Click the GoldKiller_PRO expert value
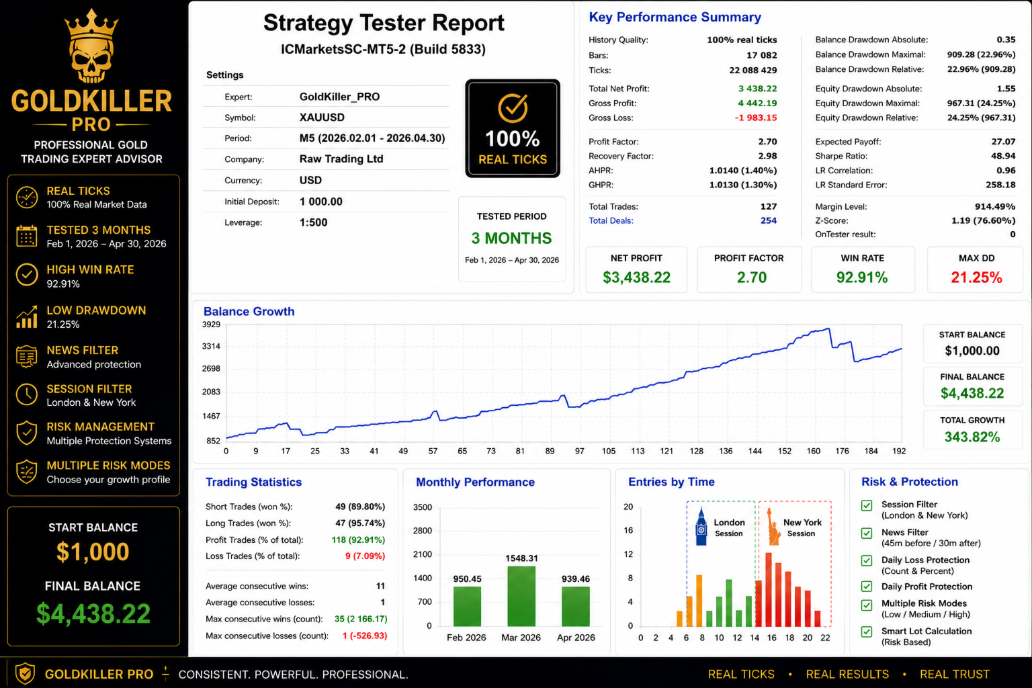This screenshot has height=688, width=1032. point(339,97)
